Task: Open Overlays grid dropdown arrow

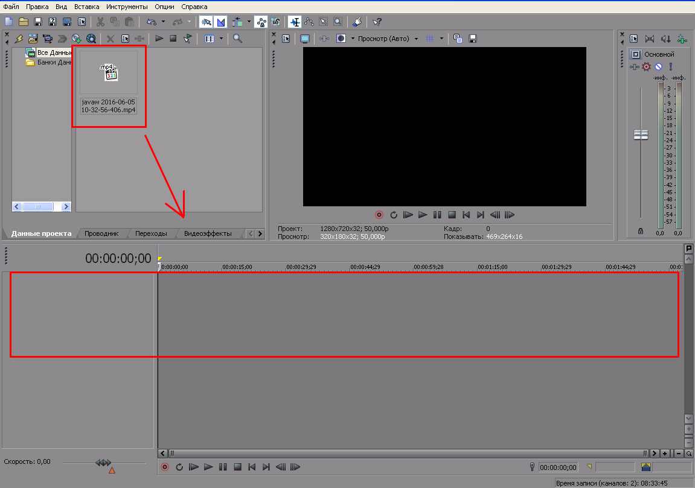Action: 441,39
